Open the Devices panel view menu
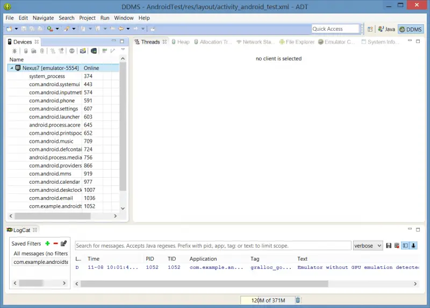Screen dimensions: 430x308 click(123, 51)
